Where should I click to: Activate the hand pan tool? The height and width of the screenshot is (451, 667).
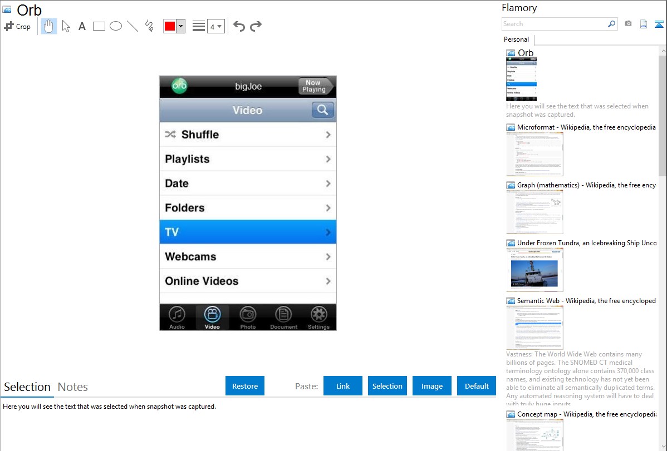click(x=48, y=26)
